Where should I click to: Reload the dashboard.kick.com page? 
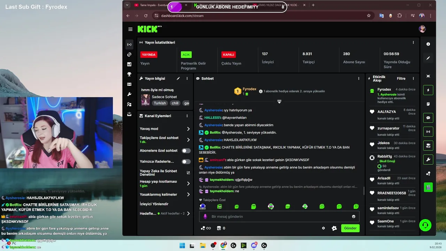[146, 16]
